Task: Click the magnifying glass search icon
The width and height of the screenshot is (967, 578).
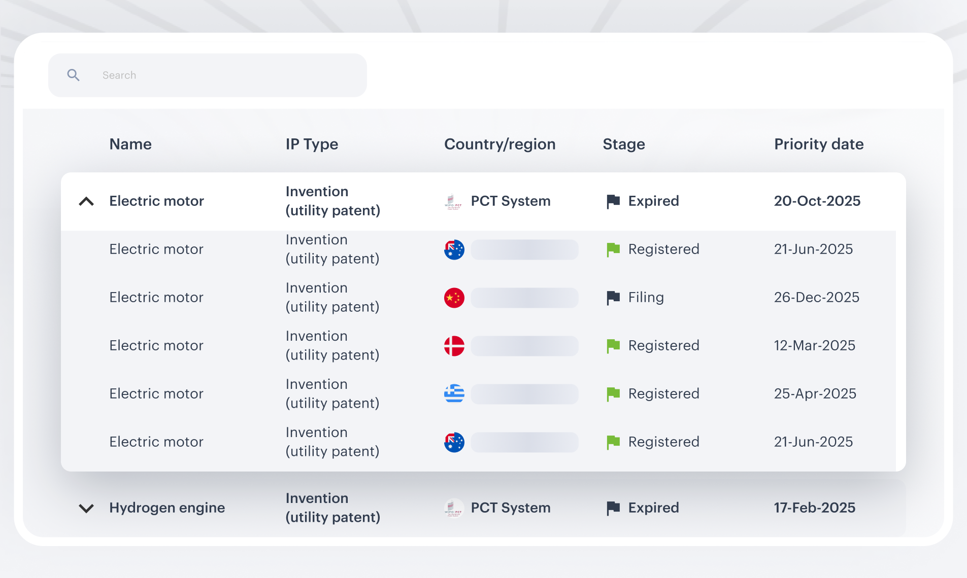Action: (74, 75)
